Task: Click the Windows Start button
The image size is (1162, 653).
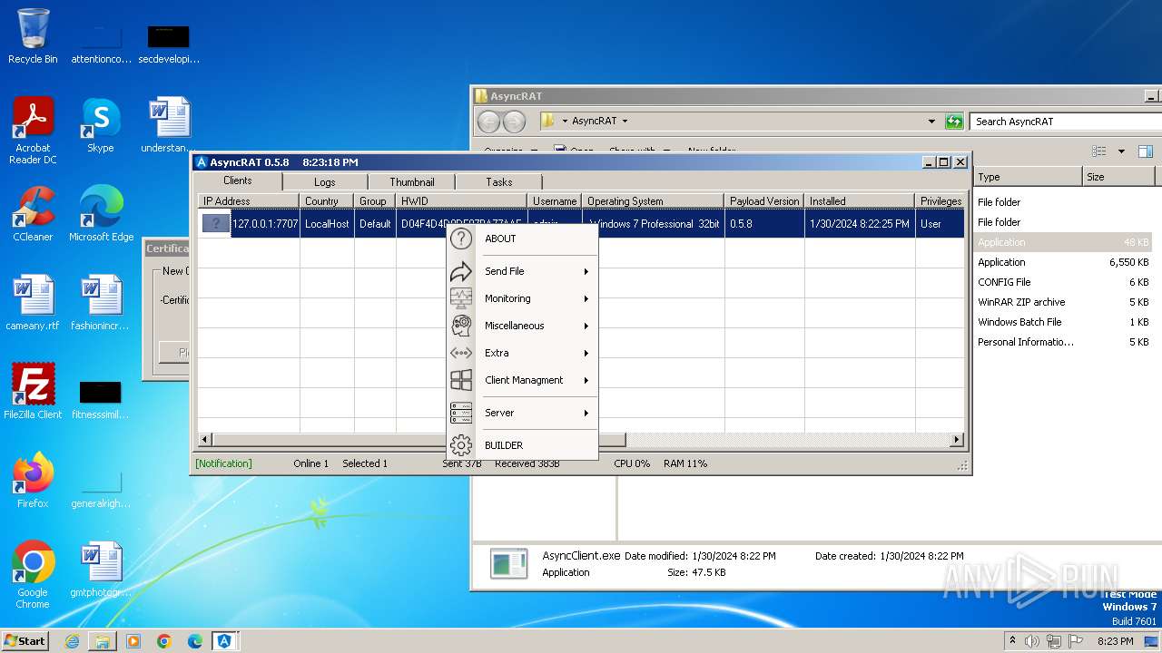Action: click(x=25, y=641)
